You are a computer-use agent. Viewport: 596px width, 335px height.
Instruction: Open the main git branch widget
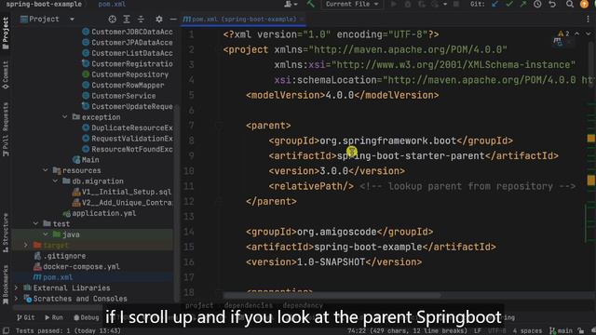tap(561, 331)
